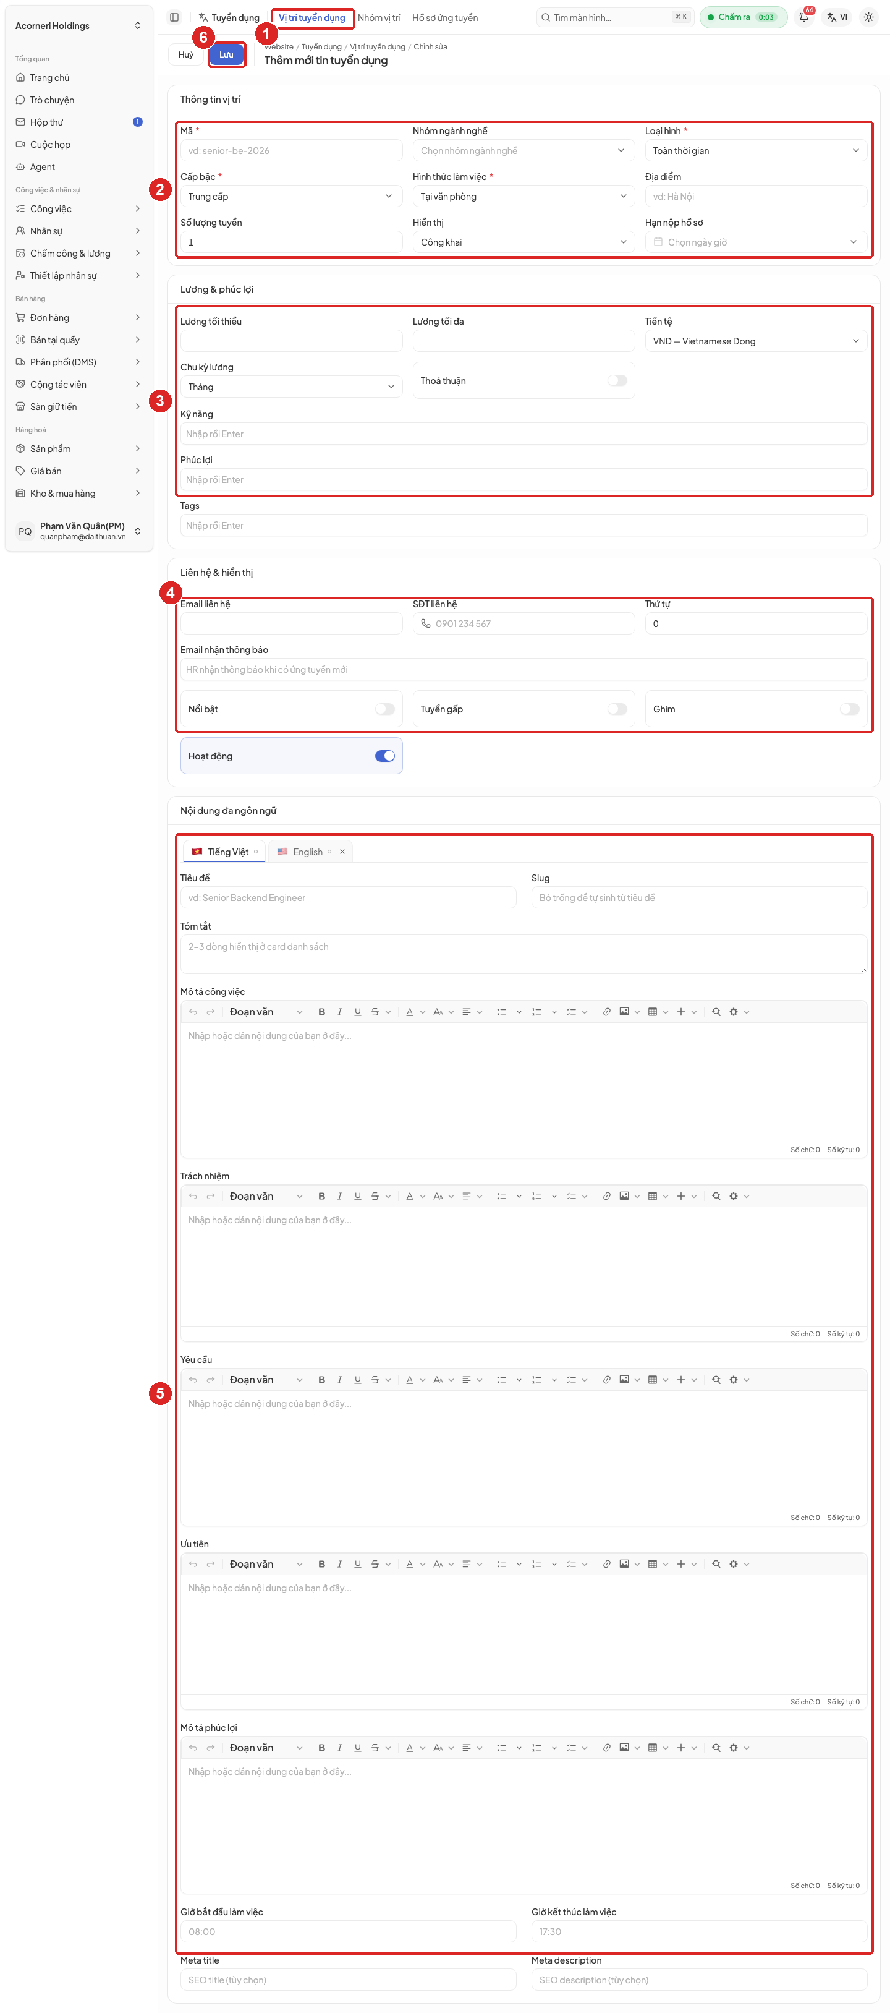Click Underline in the Yêu cầu editor
Screen dimensions: 890x2013
pyautogui.click(x=358, y=1380)
